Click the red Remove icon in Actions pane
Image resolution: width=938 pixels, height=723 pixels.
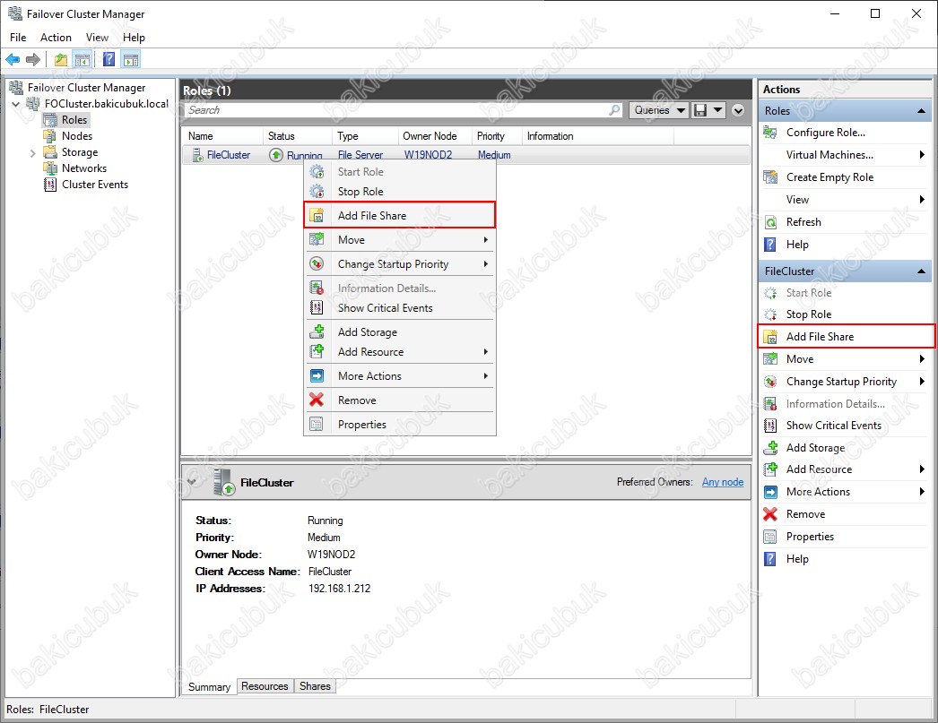click(x=770, y=514)
